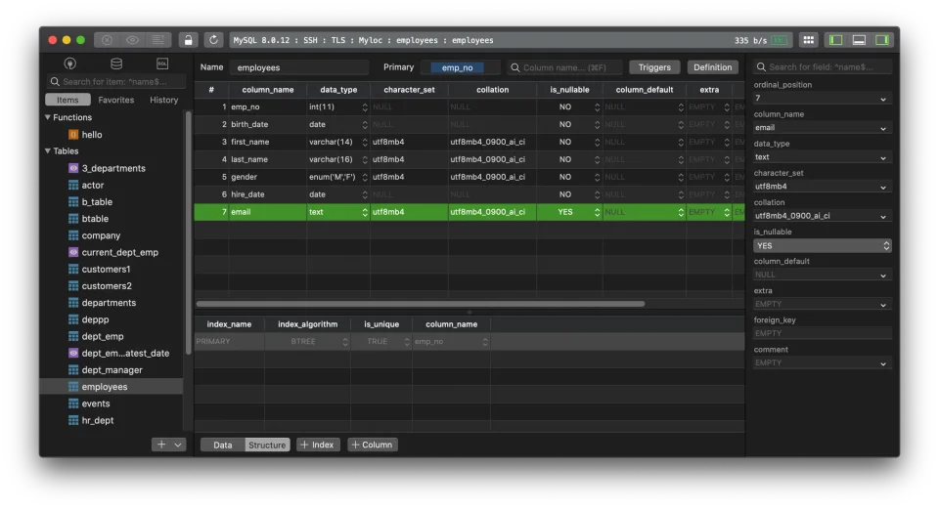Screen dimensions: 939x509
Task: Open the Triggers button
Action: (x=654, y=67)
